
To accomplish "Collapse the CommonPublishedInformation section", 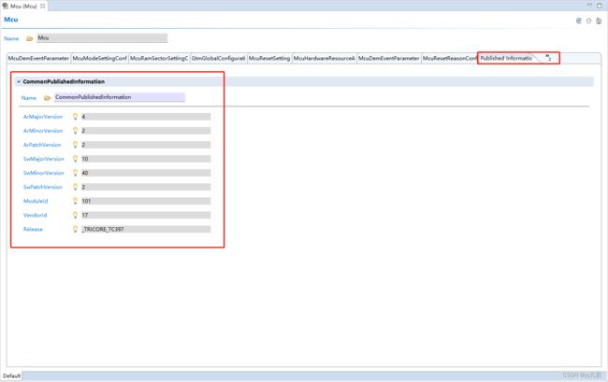I will pyautogui.click(x=18, y=81).
